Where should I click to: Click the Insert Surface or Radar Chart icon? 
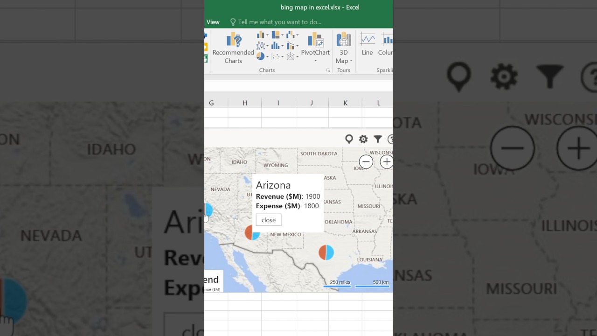pyautogui.click(x=290, y=56)
